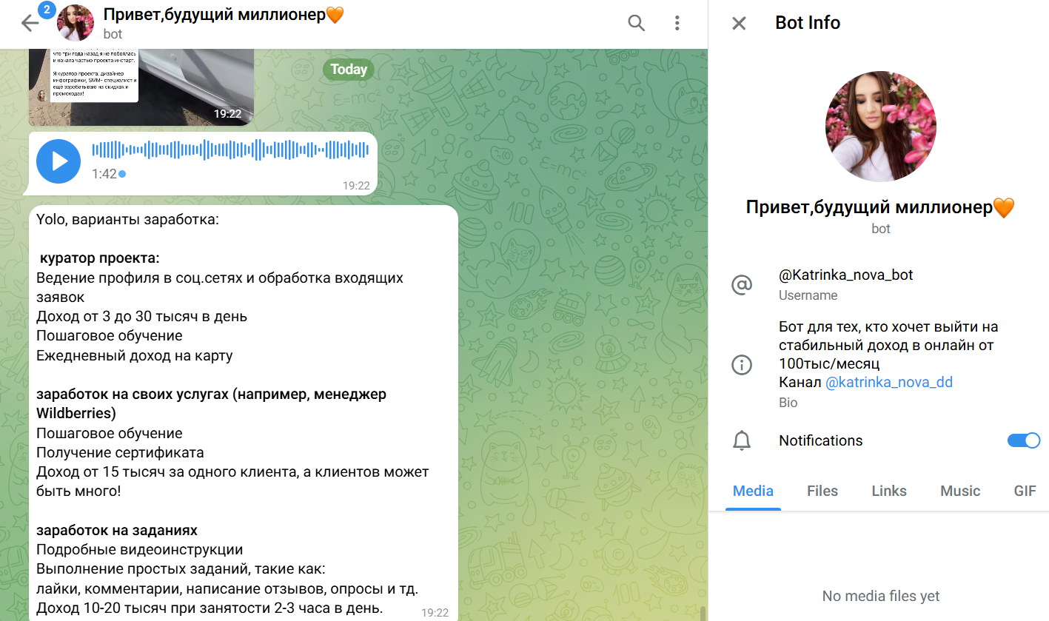Copy the @Katrinka_nova_bot username
Viewport: 1049px width, 621px height.
(846, 275)
